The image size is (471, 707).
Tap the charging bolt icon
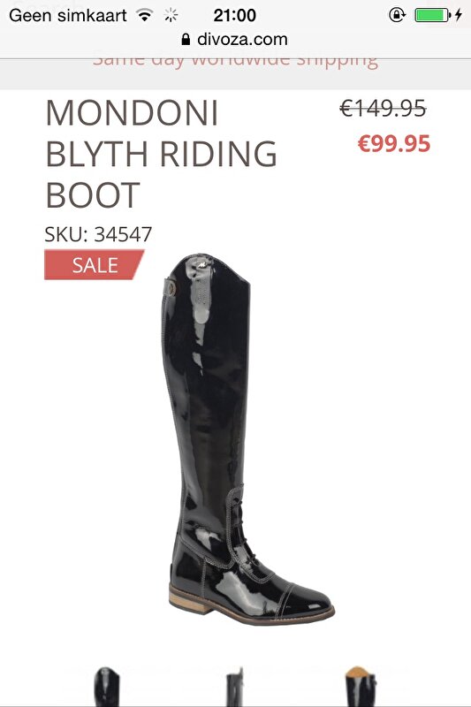[459, 15]
